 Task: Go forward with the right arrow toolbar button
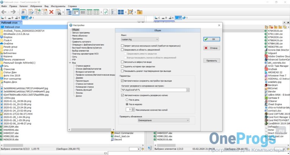click(13, 12)
